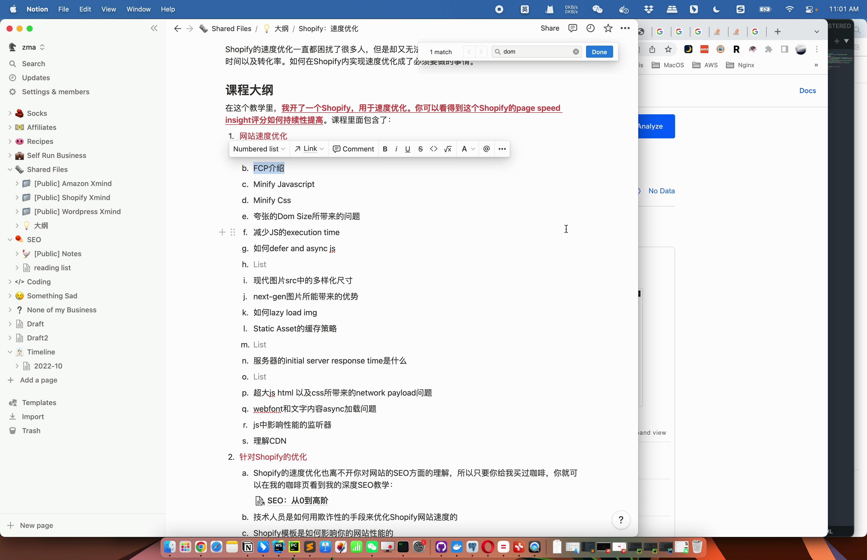Favorite this page with the star icon
Viewport: 867px width, 560px height.
pyautogui.click(x=608, y=28)
